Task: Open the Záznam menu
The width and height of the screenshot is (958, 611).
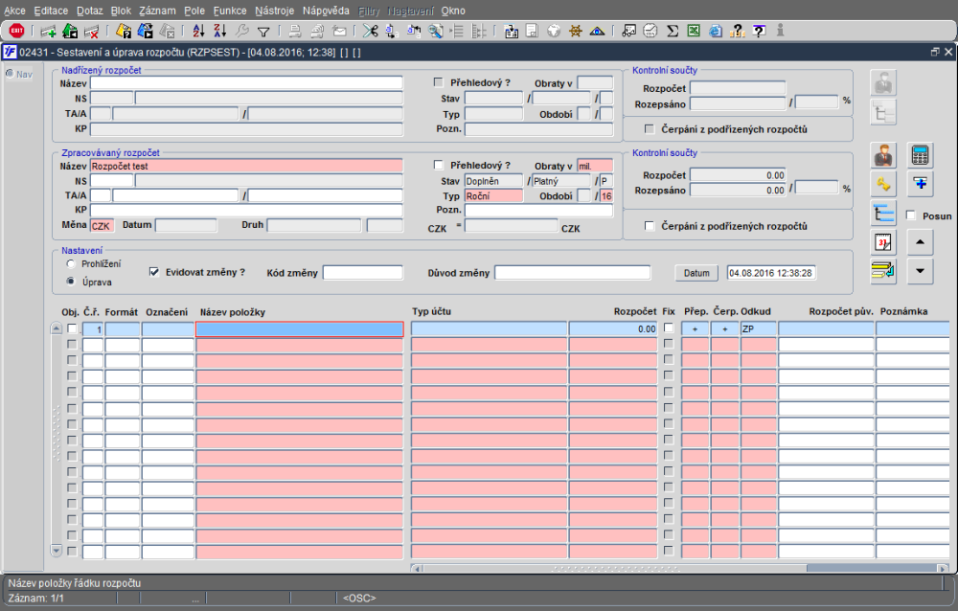Action: [x=157, y=10]
